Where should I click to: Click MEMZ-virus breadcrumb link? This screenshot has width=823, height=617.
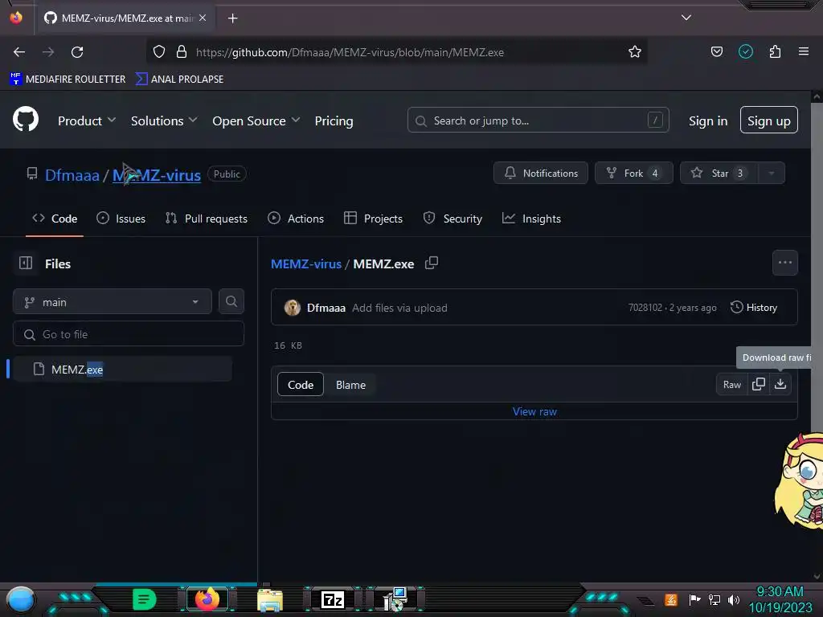[306, 264]
